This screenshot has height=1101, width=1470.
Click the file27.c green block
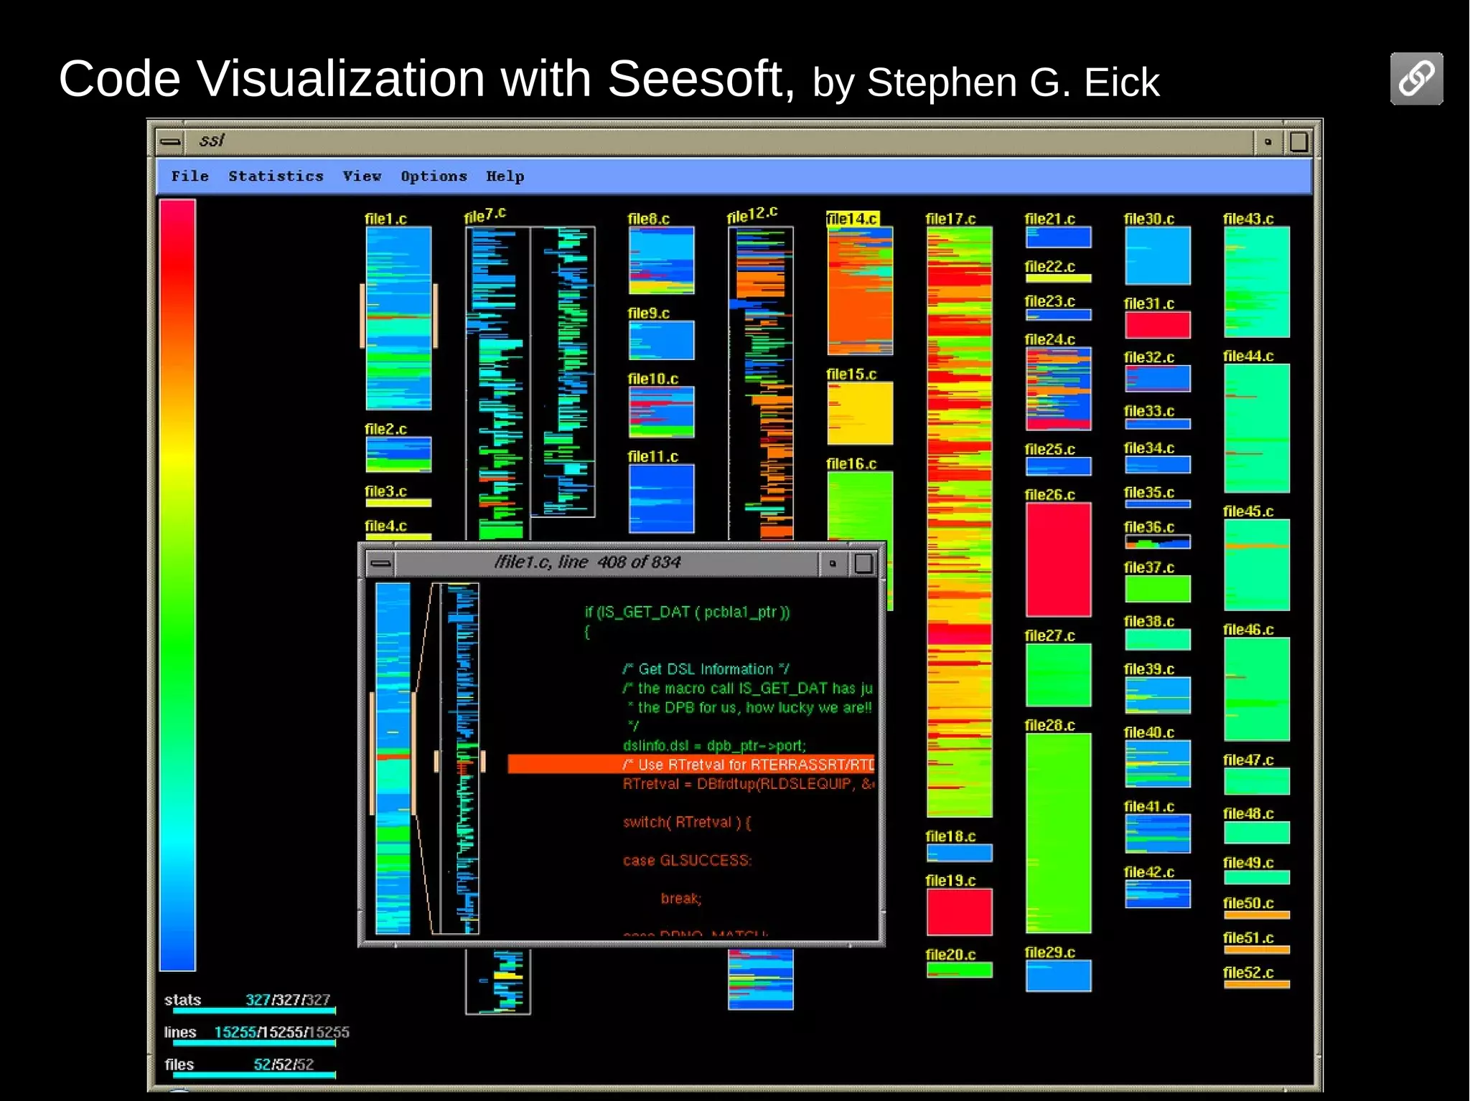(x=1058, y=675)
